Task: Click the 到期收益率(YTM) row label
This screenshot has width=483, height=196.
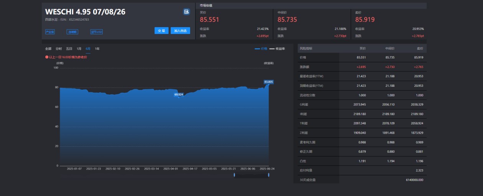Action: [312, 86]
